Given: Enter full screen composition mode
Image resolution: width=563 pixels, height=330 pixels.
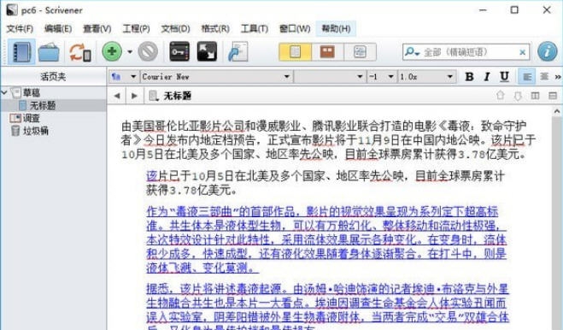Looking at the screenshot, I should 207,52.
